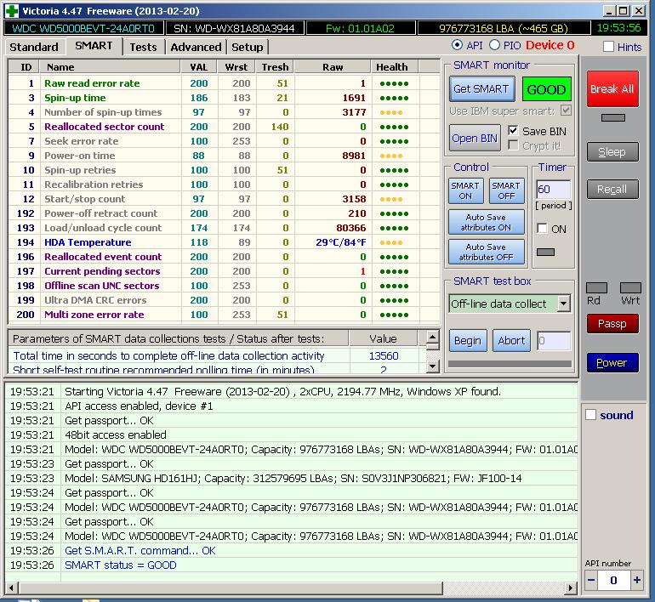Click the API number value field
Screen dimensions: 655x602
(x=613, y=580)
